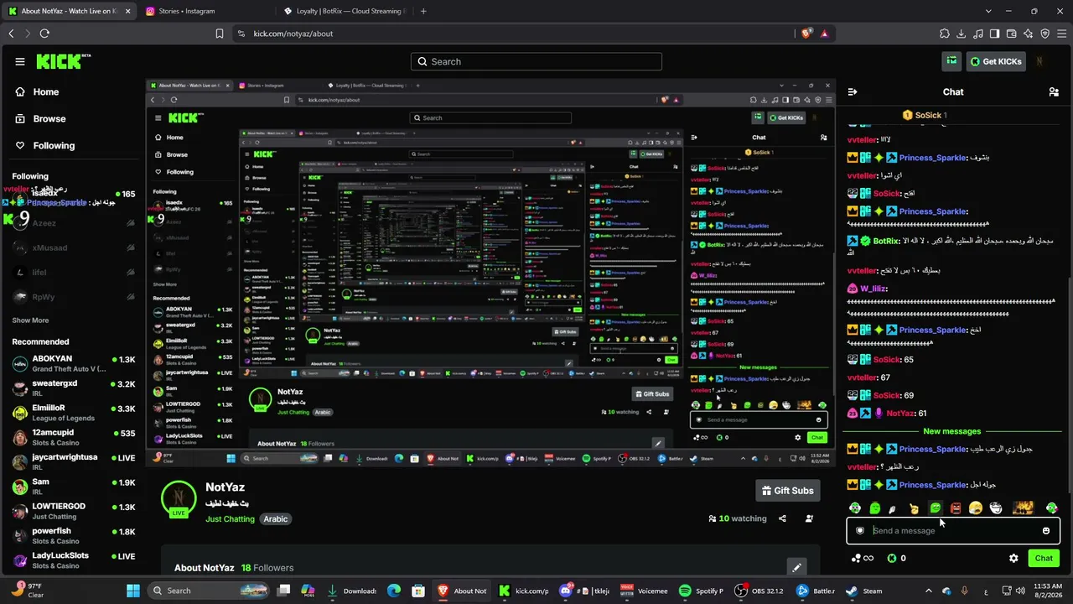Viewport: 1073px width, 604px height.
Task: Jump to New messages in chat
Action: pyautogui.click(x=951, y=431)
